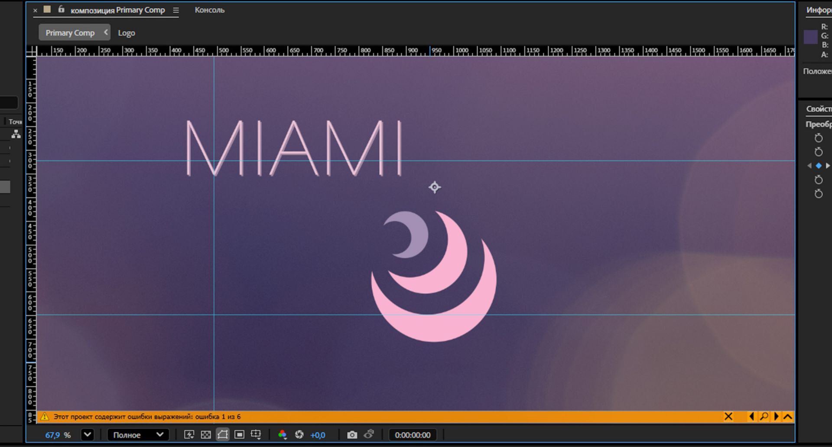The image size is (832, 447).
Task: Click the hierarchy flowchart icon at left
Action: tap(16, 134)
